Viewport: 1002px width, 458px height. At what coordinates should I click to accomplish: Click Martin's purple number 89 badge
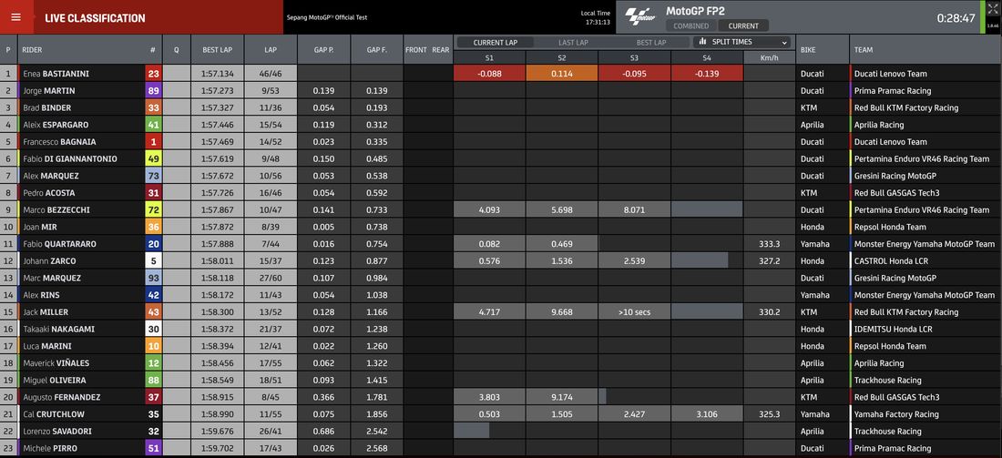pyautogui.click(x=153, y=91)
